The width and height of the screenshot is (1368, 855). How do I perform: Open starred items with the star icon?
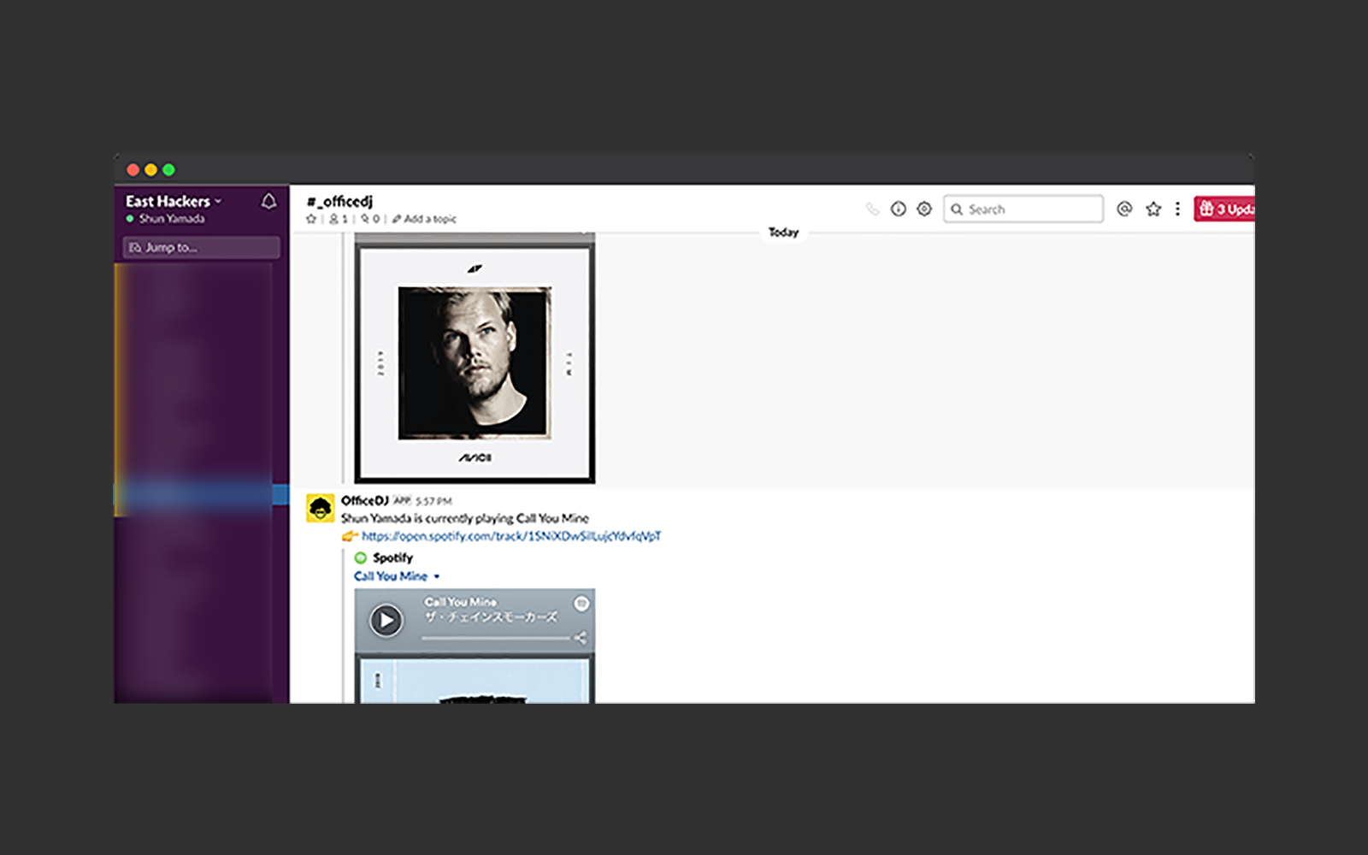(x=1153, y=209)
